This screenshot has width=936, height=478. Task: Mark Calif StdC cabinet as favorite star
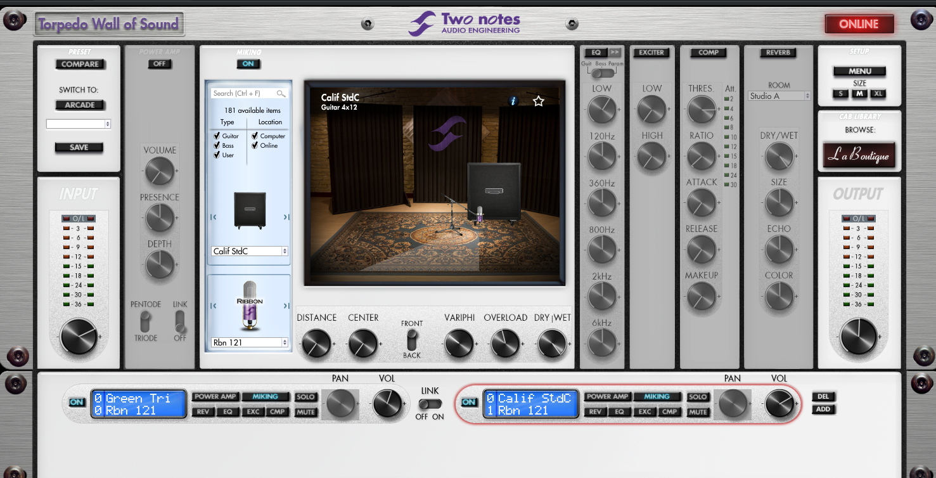tap(539, 101)
